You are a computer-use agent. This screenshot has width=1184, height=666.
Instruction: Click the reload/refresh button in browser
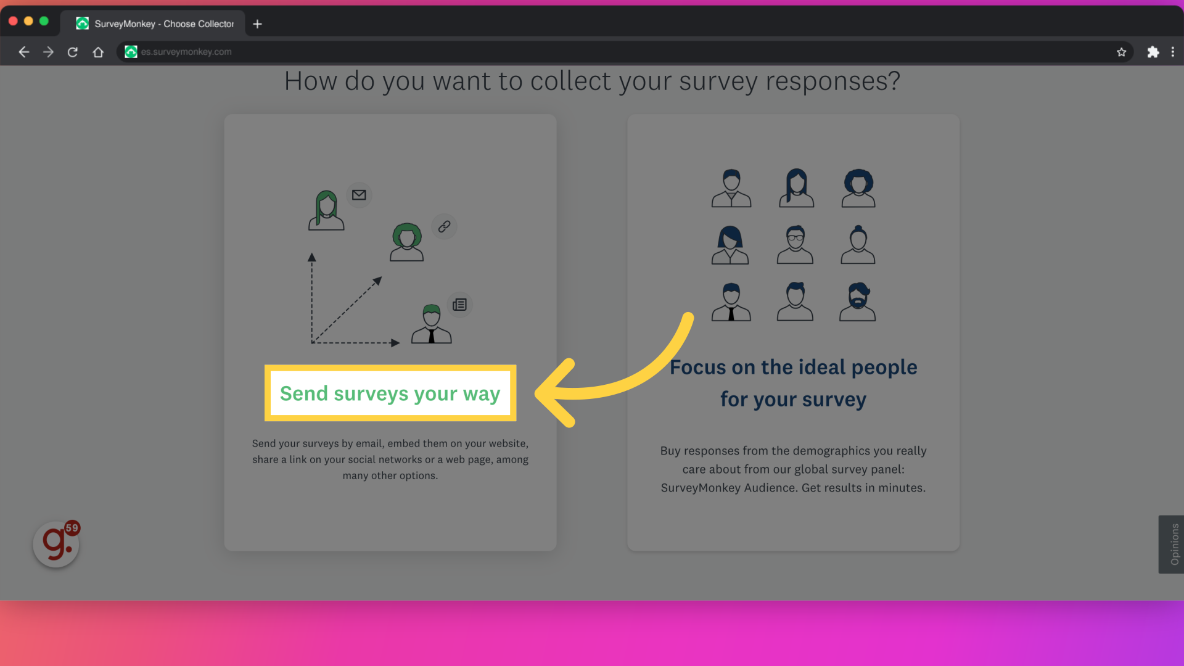pyautogui.click(x=72, y=51)
